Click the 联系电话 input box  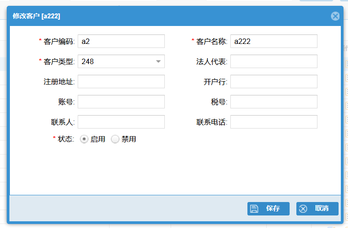pos(273,122)
